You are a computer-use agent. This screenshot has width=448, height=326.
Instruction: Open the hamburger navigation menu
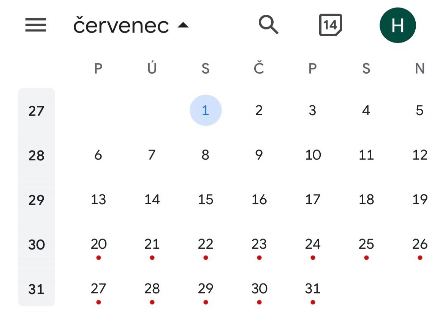36,25
